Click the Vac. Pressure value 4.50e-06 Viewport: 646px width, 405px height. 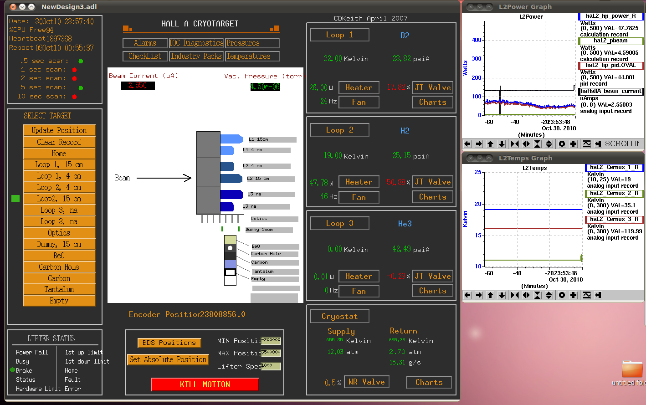[x=265, y=87]
